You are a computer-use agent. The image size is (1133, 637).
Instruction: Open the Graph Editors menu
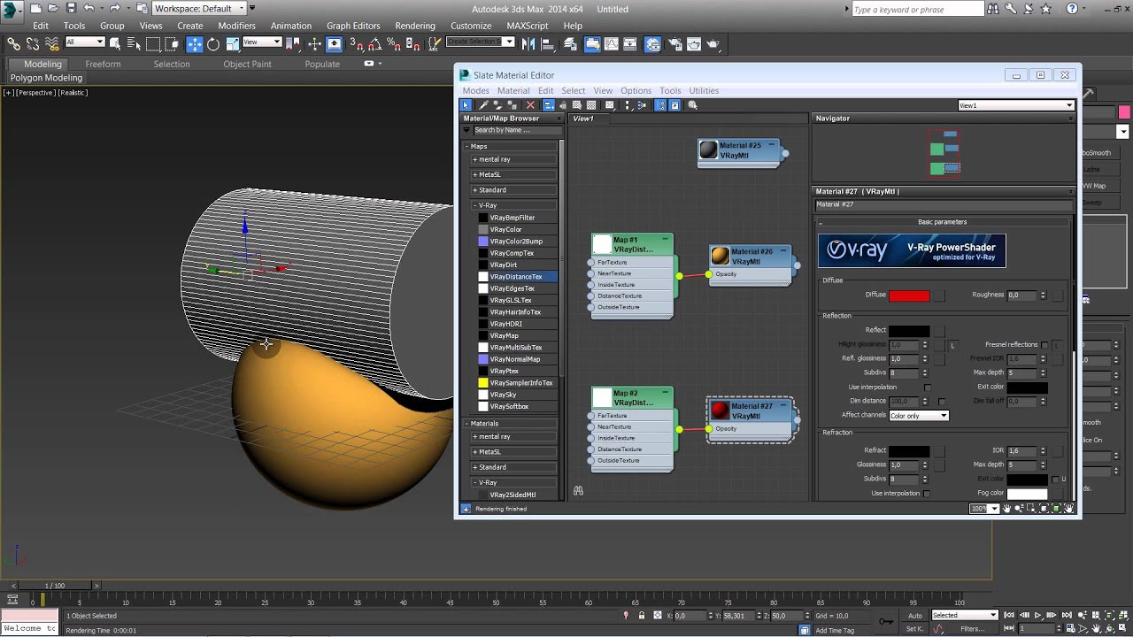click(x=353, y=26)
